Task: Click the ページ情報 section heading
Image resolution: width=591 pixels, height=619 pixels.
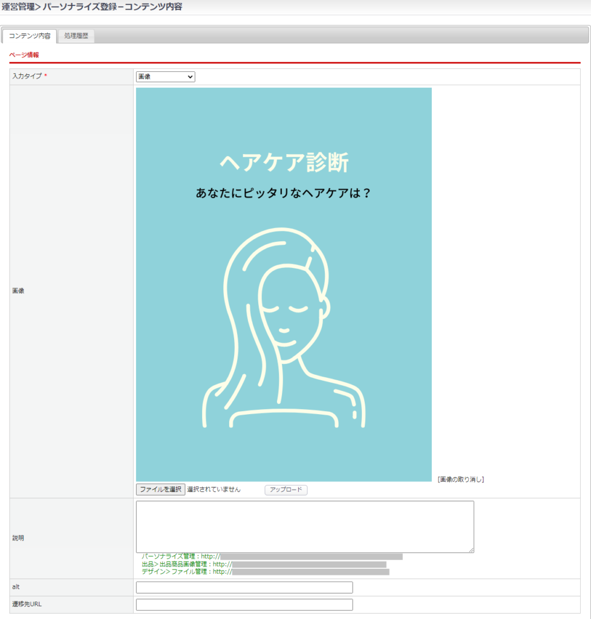Action: (x=24, y=55)
